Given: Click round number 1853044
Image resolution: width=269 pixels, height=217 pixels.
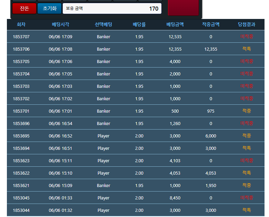Looking at the screenshot, I should (21, 210).
